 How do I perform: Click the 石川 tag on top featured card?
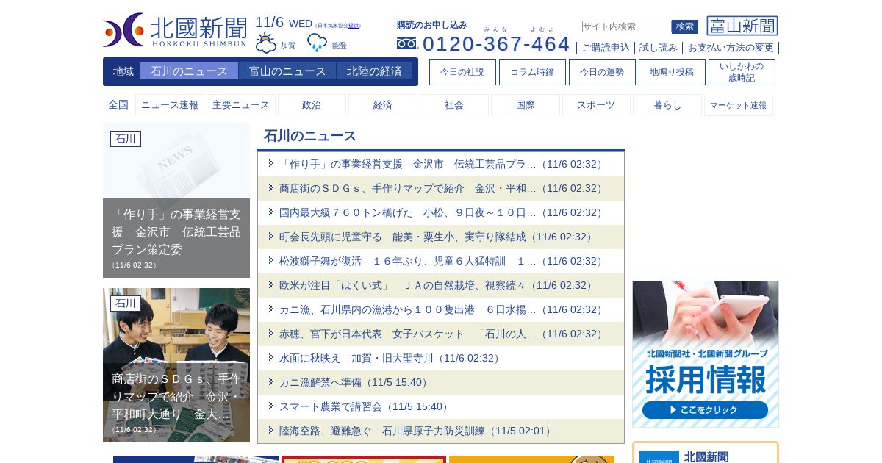click(x=126, y=139)
